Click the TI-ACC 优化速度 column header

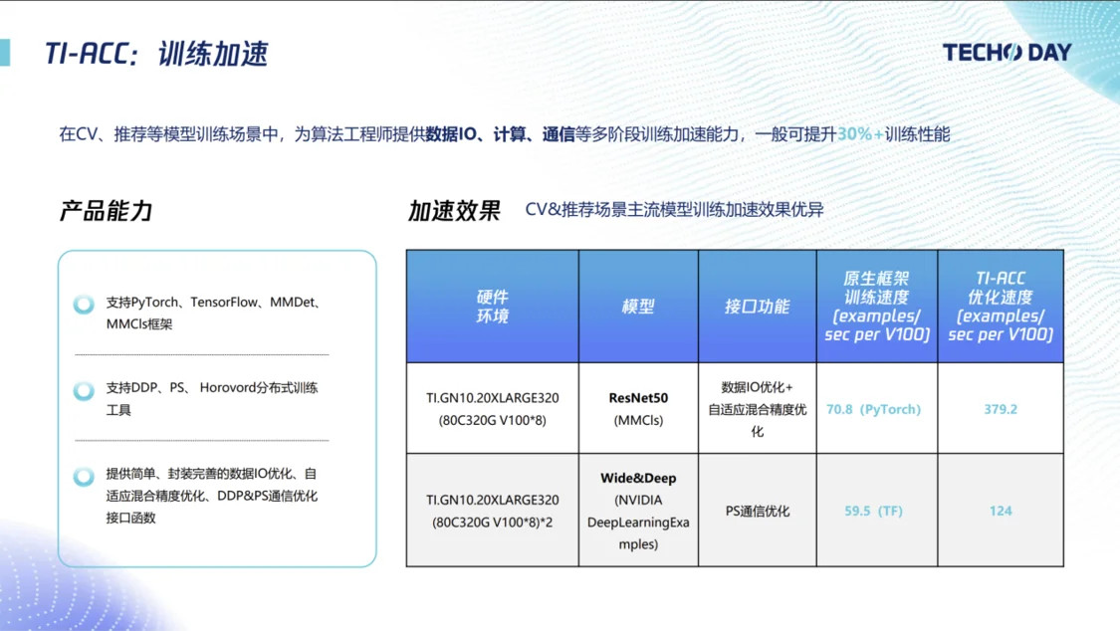1000,307
